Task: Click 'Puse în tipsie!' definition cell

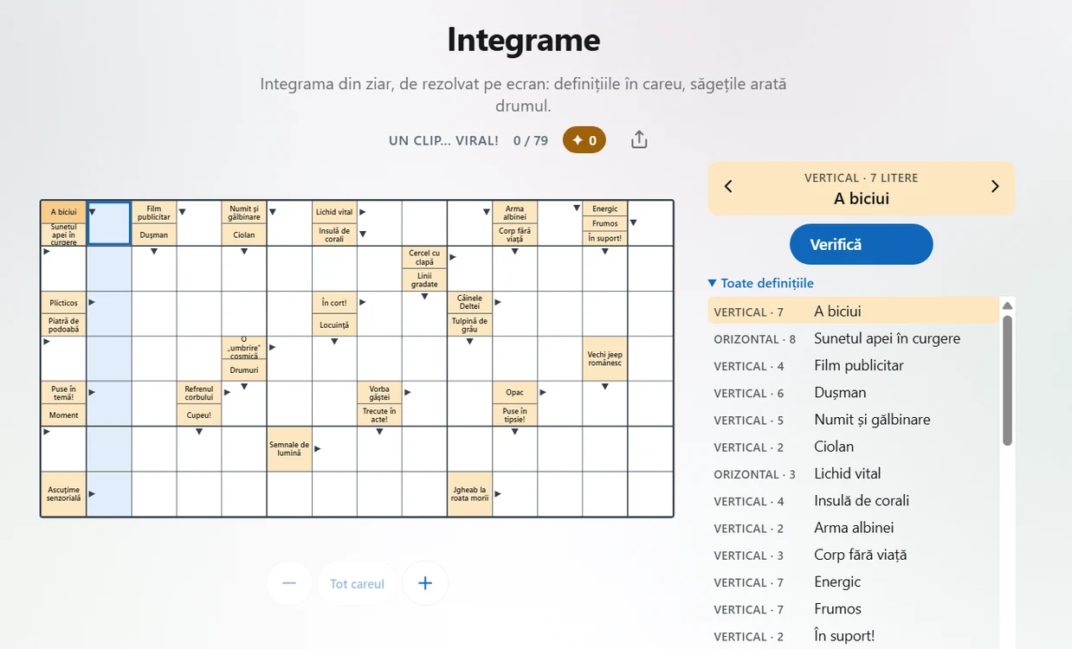Action: [514, 414]
